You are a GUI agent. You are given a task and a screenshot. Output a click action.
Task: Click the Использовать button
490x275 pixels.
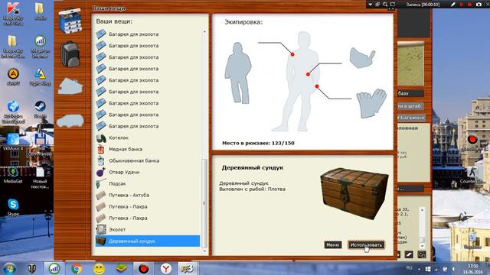[366, 244]
